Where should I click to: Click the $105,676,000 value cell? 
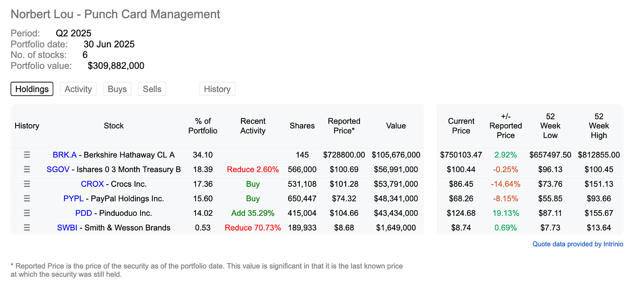coord(396,155)
